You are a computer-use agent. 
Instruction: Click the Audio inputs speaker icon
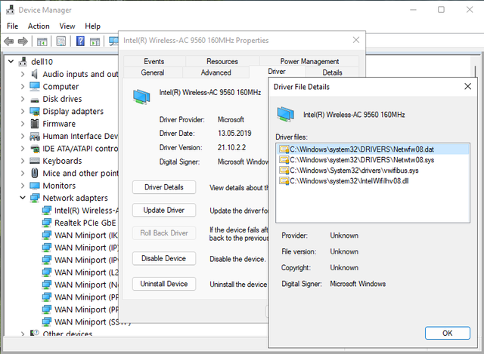coord(35,74)
